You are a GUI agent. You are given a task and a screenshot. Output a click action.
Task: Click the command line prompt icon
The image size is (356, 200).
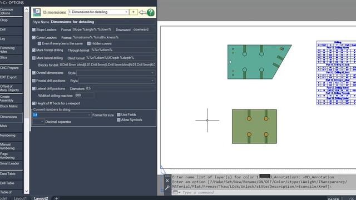coord(175,193)
